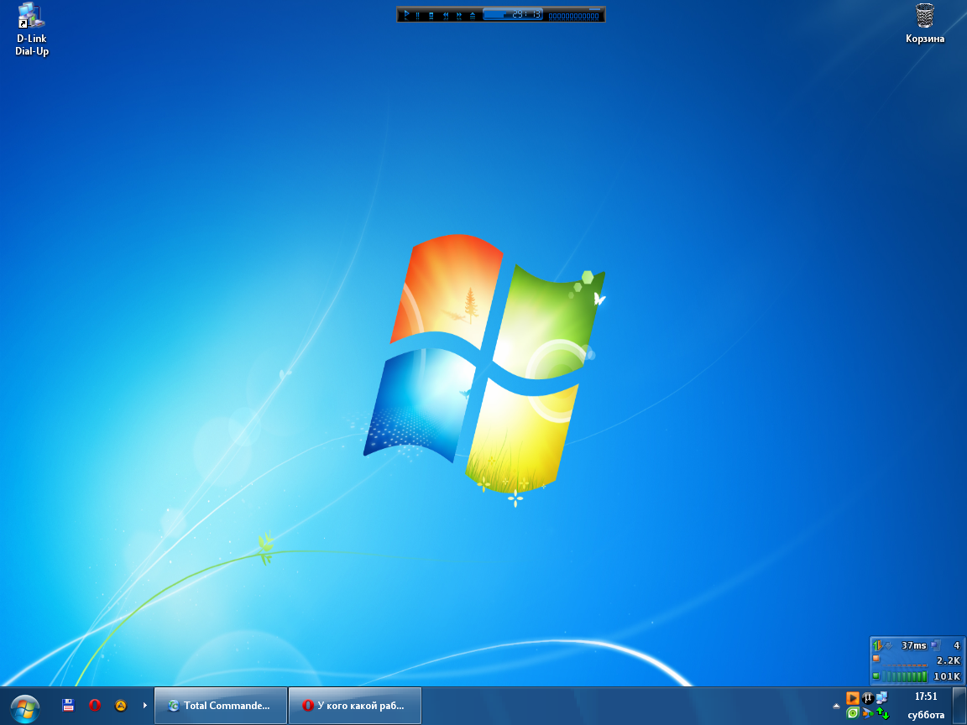Skip to the previous track
Image resolution: width=967 pixels, height=725 pixels.
445,14
